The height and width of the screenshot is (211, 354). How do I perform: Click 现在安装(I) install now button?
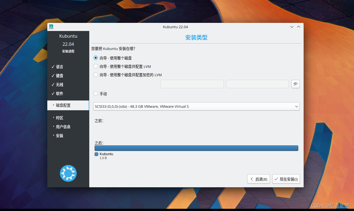click(286, 179)
